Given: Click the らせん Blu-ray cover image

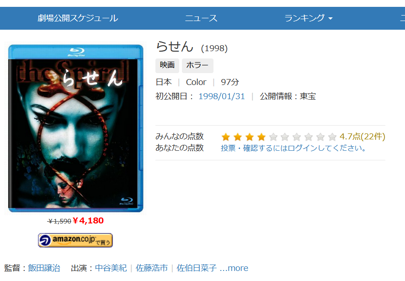Looking at the screenshot, I should point(76,128).
